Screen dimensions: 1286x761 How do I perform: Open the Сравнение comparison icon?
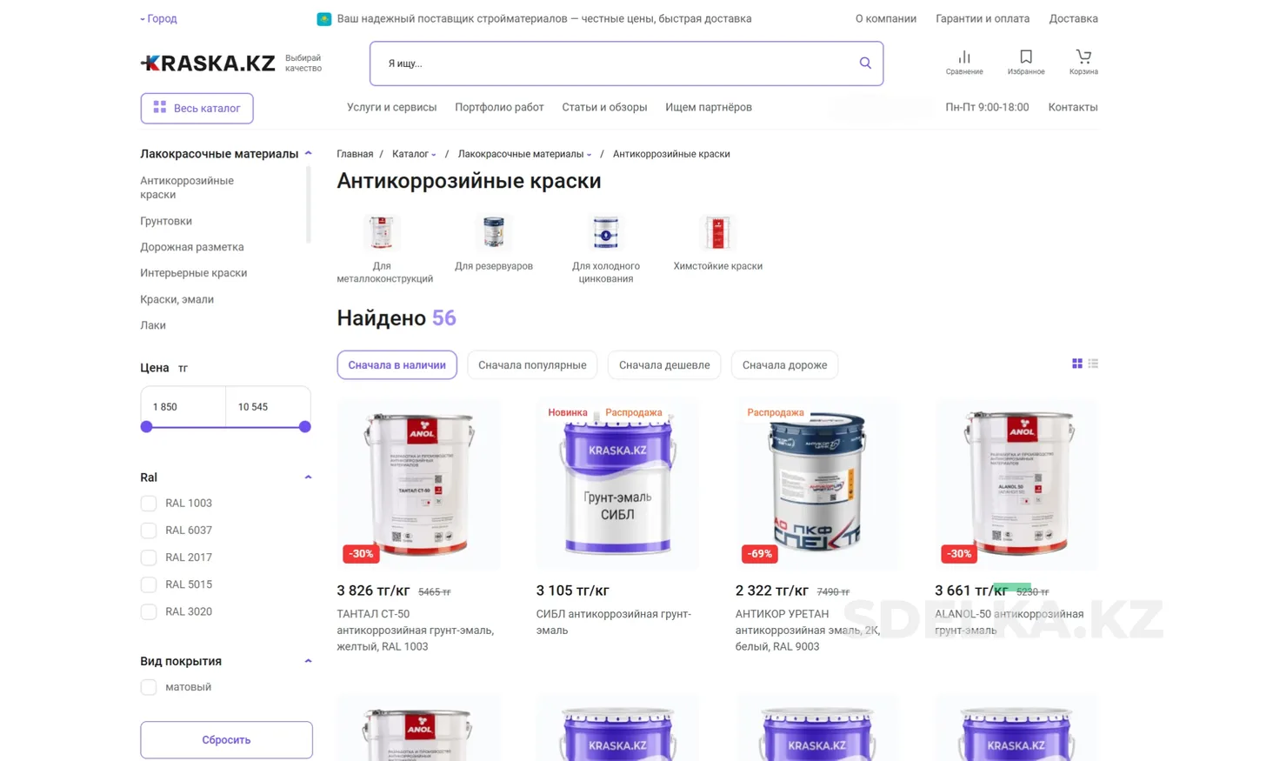click(x=963, y=57)
